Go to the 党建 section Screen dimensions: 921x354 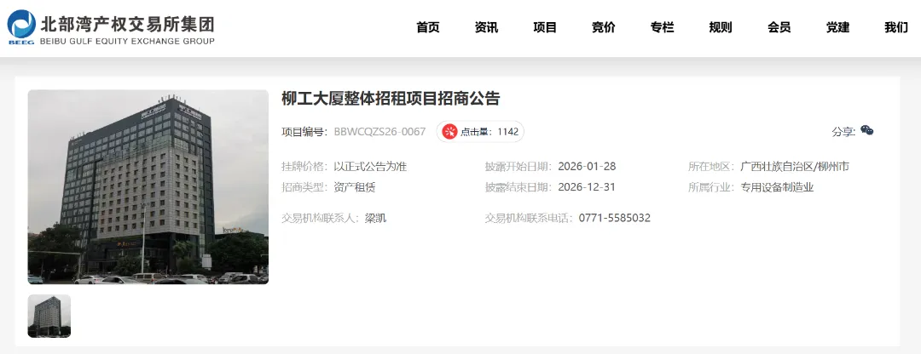click(x=837, y=27)
